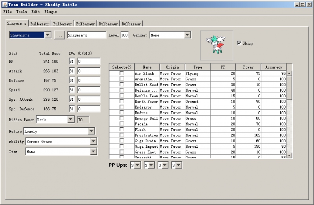Select the Endeavor move checkbox
Viewport: 314px width, 205px height.
click(x=122, y=107)
